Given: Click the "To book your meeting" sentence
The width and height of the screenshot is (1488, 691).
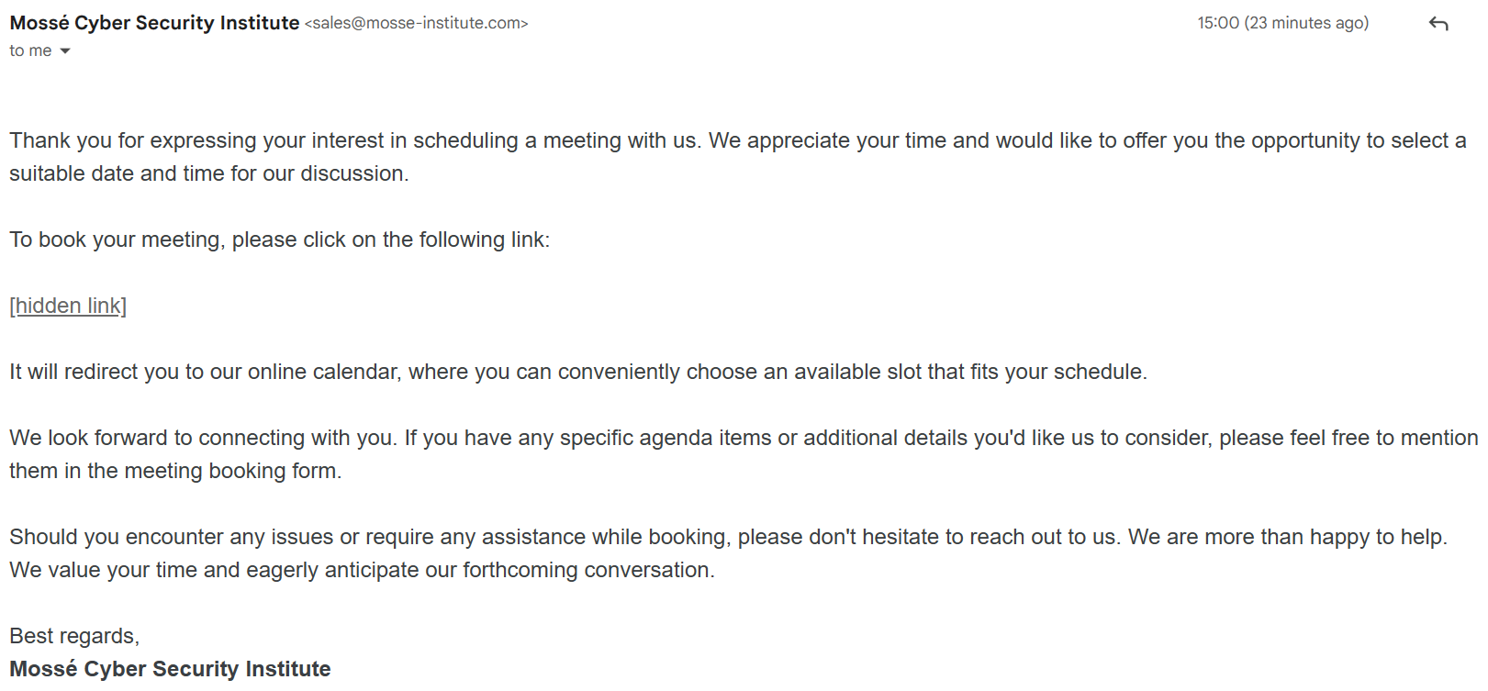Looking at the screenshot, I should click(280, 240).
